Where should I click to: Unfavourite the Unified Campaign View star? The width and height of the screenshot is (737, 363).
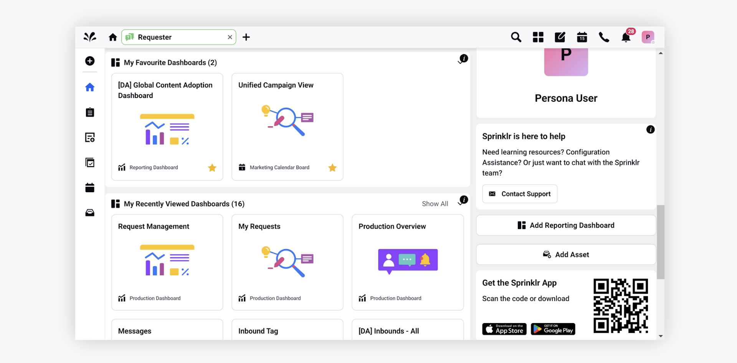click(x=332, y=168)
